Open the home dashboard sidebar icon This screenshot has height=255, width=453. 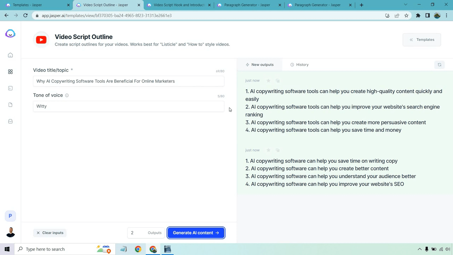10,55
